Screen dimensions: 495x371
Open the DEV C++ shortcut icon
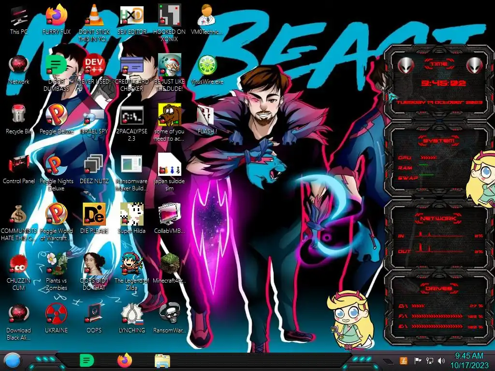coord(94,65)
